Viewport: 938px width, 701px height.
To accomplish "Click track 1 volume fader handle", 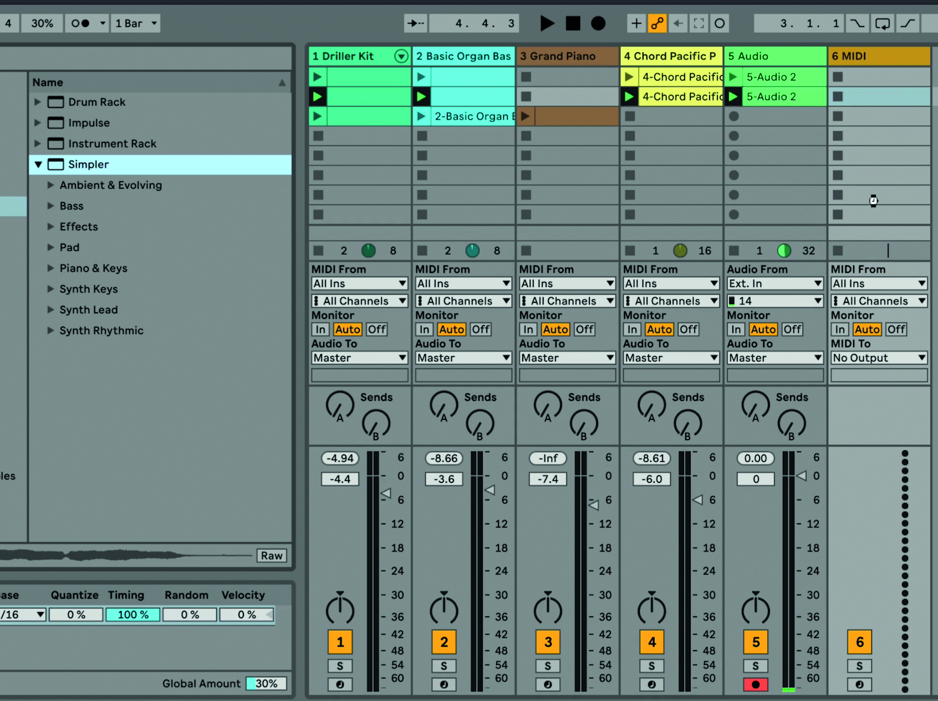I will [x=385, y=493].
